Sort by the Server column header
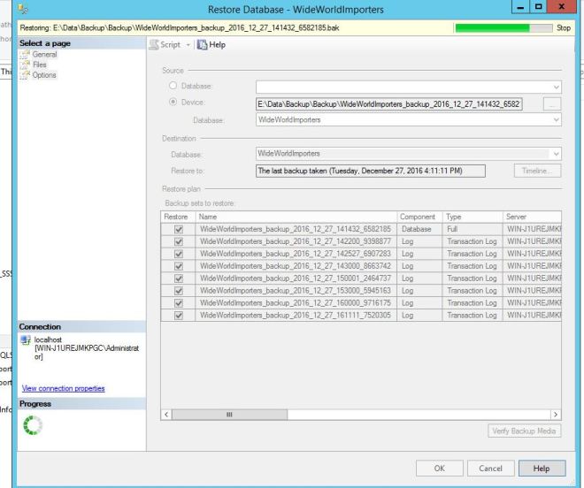Image resolution: width=584 pixels, height=488 pixels. click(x=532, y=217)
